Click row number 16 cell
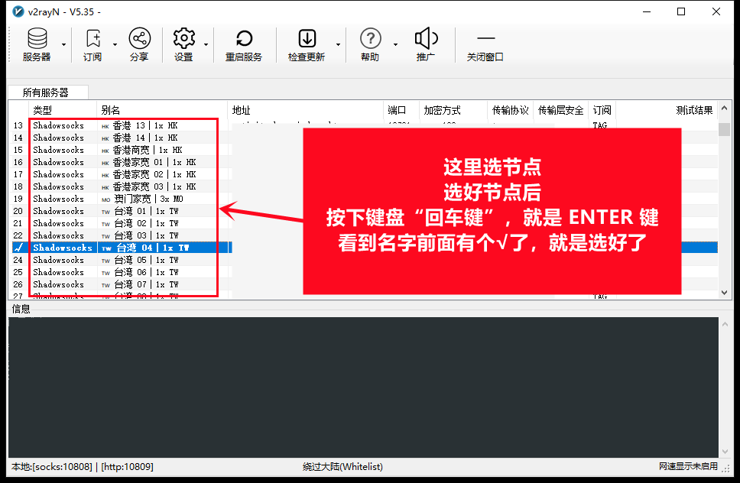The width and height of the screenshot is (740, 483). click(18, 162)
